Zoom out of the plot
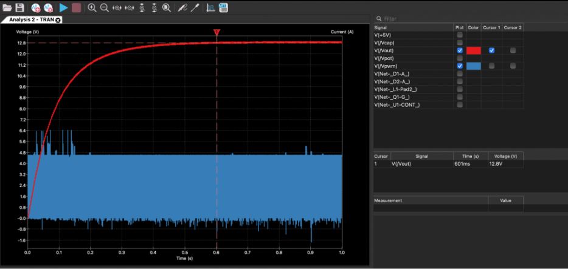This screenshot has width=568, height=269. tap(105, 8)
